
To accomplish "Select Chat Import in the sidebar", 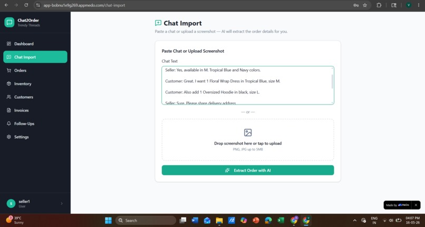I will (x=35, y=57).
